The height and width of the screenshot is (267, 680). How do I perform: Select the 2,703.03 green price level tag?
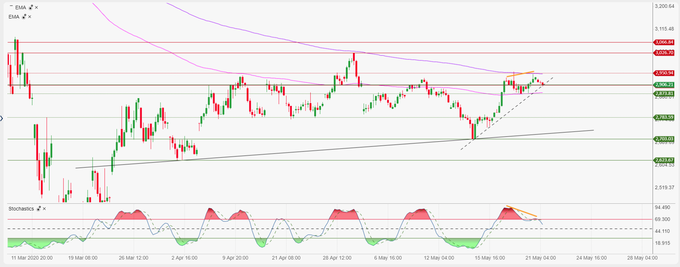click(x=664, y=139)
